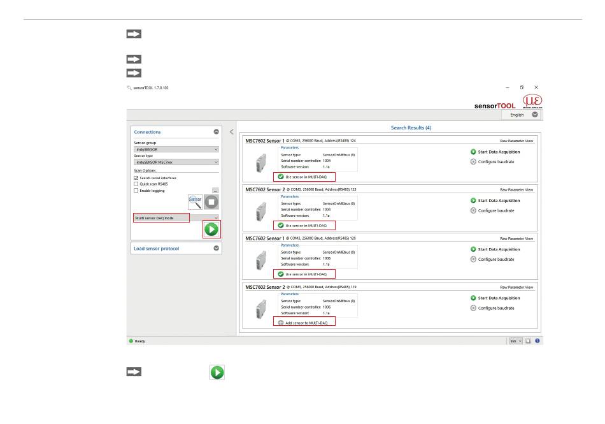605x424 pixels.
Task: Start the sensor search with the magnifier button
Action: coord(196,202)
